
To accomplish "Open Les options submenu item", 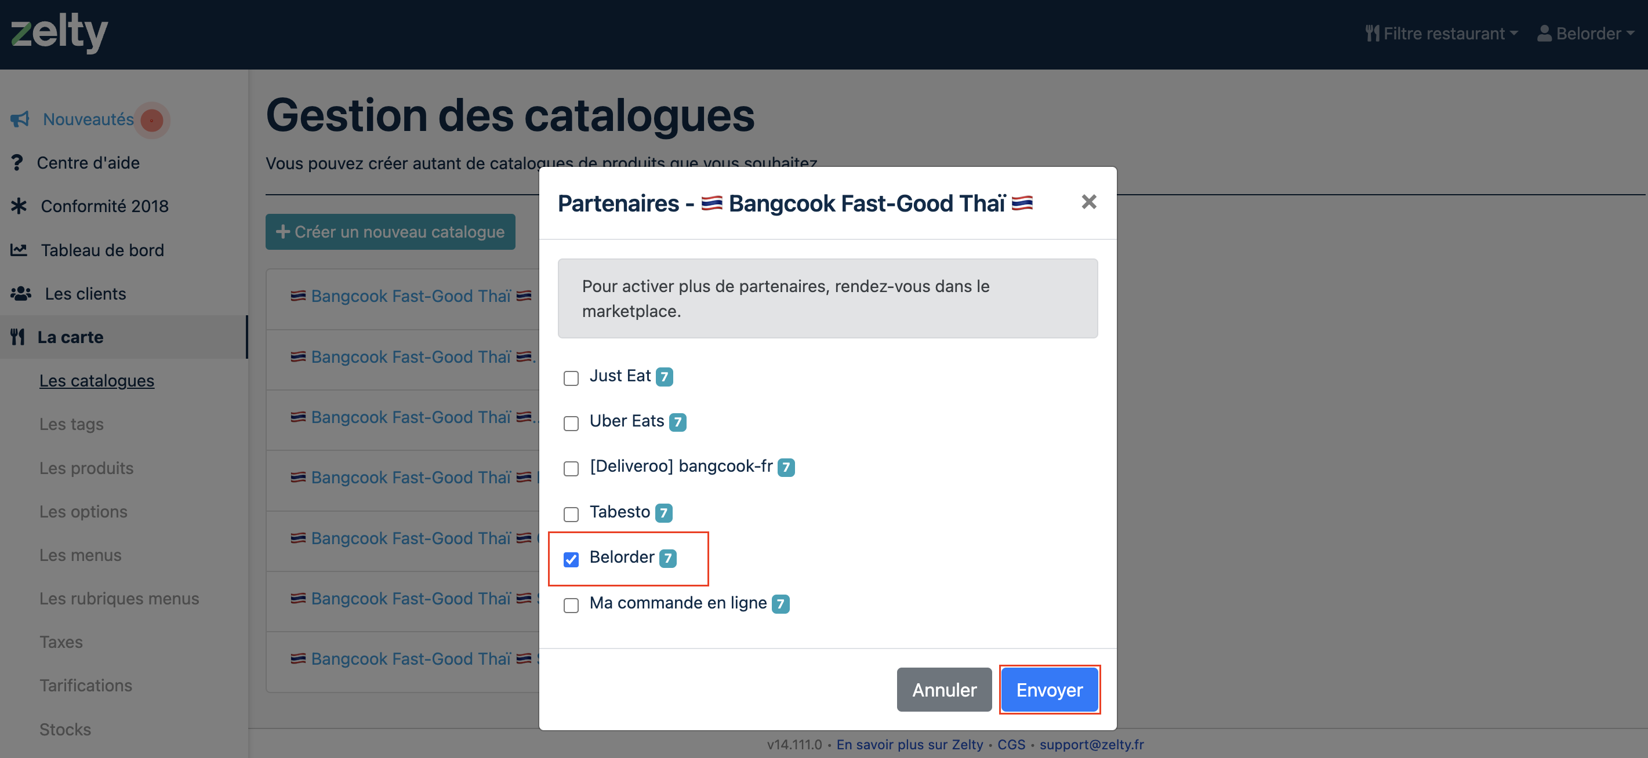I will (x=83, y=511).
